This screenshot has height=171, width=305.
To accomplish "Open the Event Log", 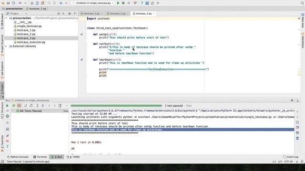I will (x=291, y=157).
